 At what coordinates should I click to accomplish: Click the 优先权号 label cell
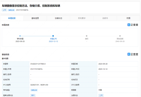pyautogui.click(x=16, y=80)
